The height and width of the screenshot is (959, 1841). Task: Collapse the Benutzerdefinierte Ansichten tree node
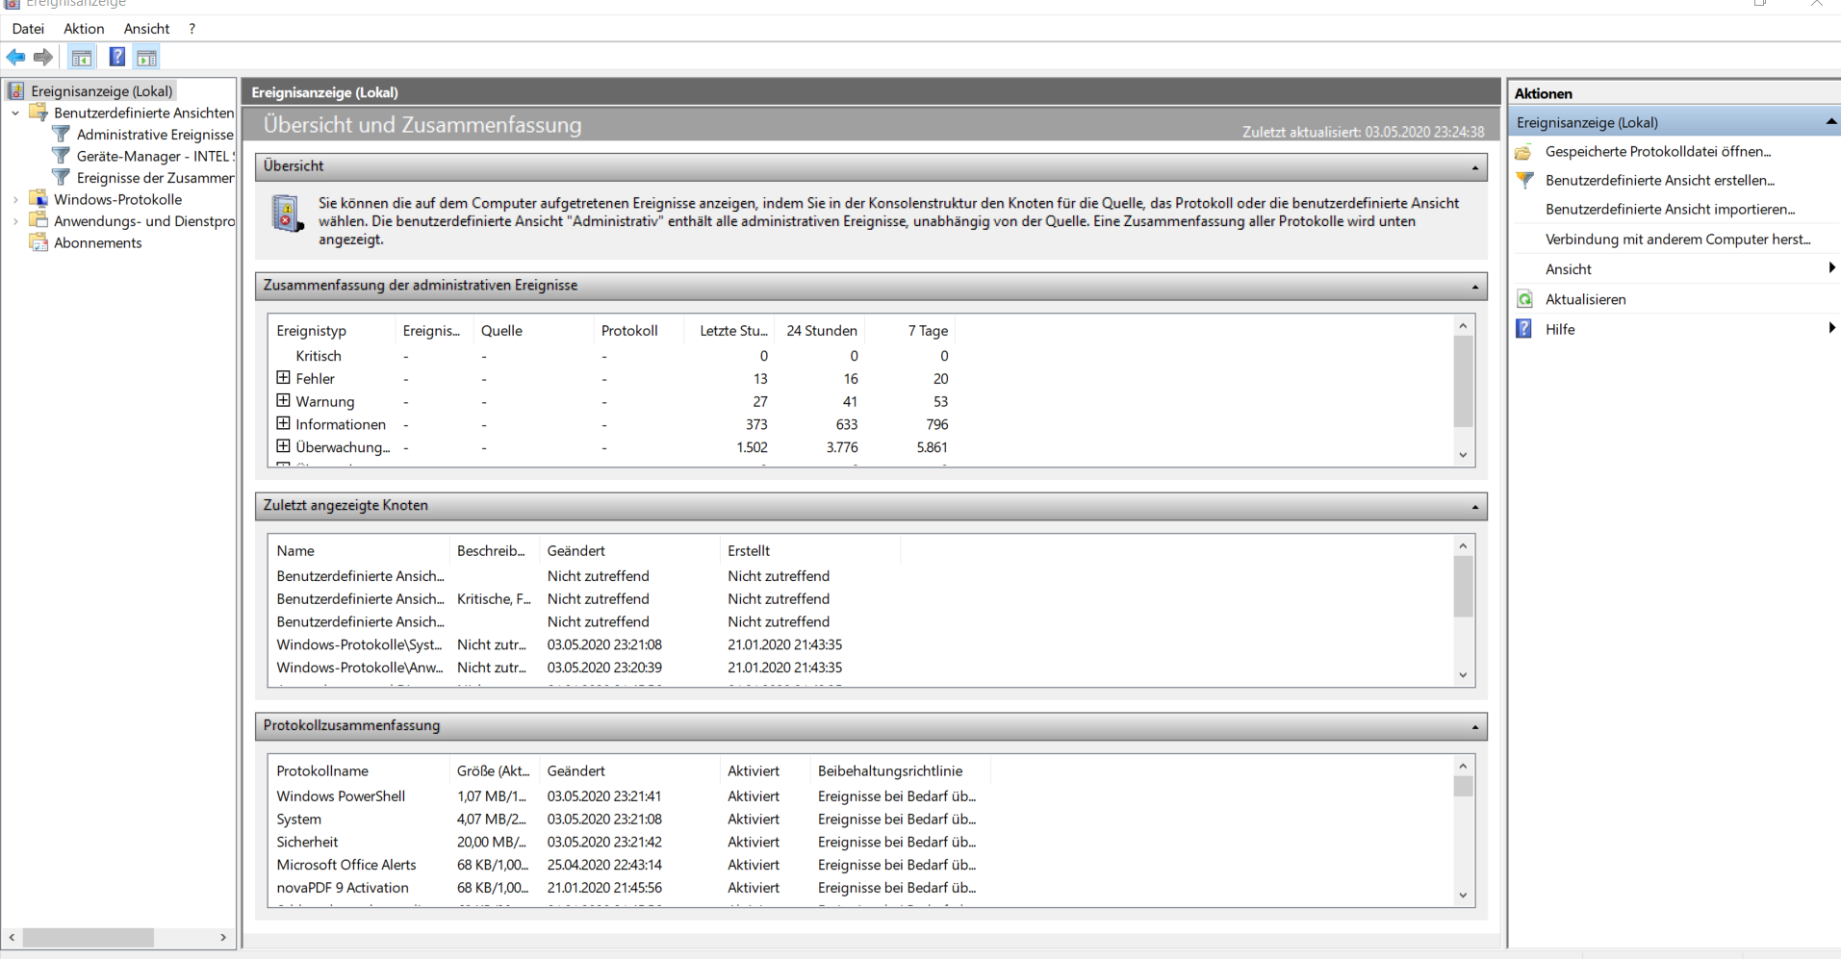15,114
